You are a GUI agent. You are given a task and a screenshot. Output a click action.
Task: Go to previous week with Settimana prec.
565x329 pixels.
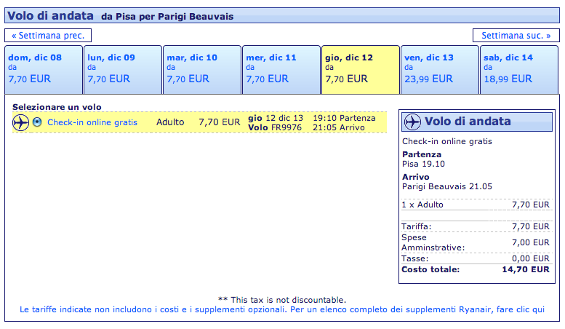tap(48, 35)
